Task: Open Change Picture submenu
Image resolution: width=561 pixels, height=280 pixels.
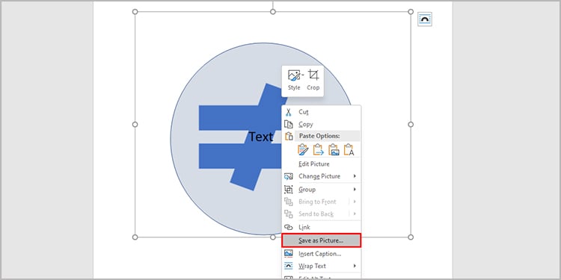Action: coord(322,176)
